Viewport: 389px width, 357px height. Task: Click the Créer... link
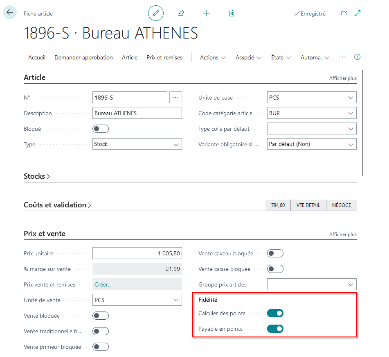[103, 284]
